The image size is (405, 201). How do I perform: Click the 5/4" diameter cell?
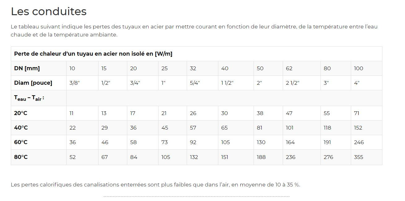click(195, 83)
